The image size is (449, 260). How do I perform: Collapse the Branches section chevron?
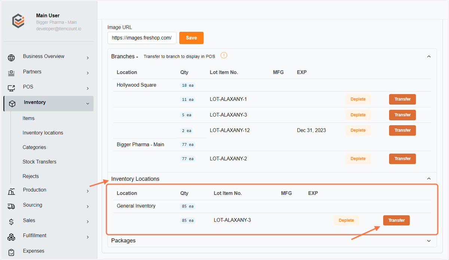coord(429,56)
